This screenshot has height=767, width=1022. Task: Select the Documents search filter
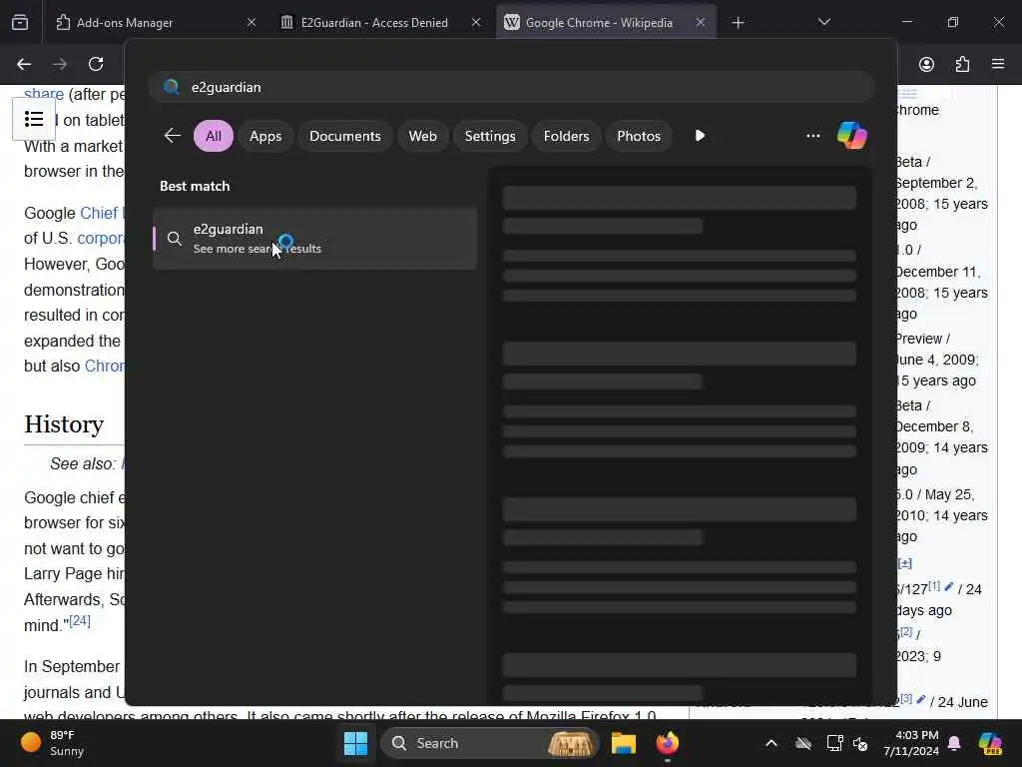(x=344, y=136)
